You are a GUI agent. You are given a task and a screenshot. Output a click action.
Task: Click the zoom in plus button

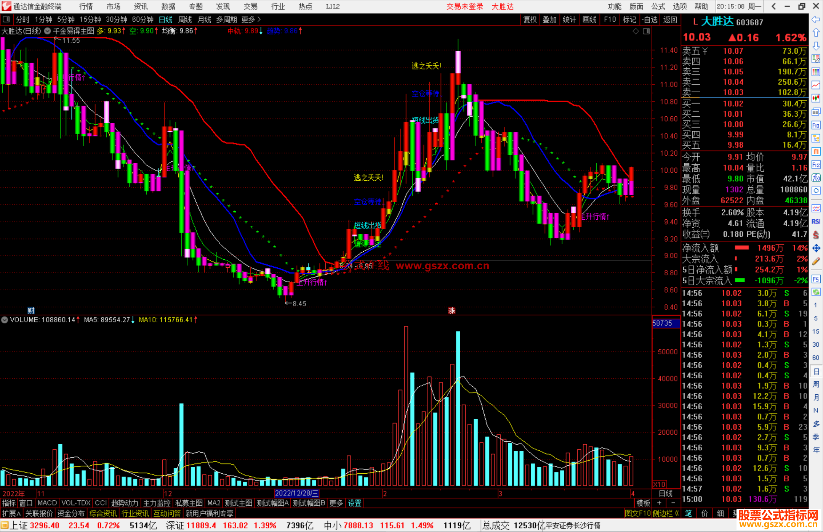pos(659,503)
